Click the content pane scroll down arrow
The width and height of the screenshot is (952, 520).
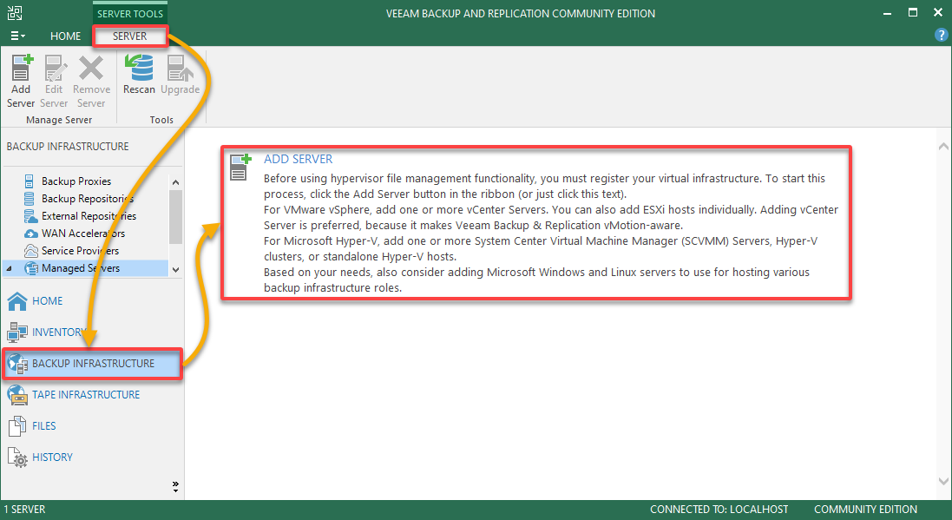point(943,481)
